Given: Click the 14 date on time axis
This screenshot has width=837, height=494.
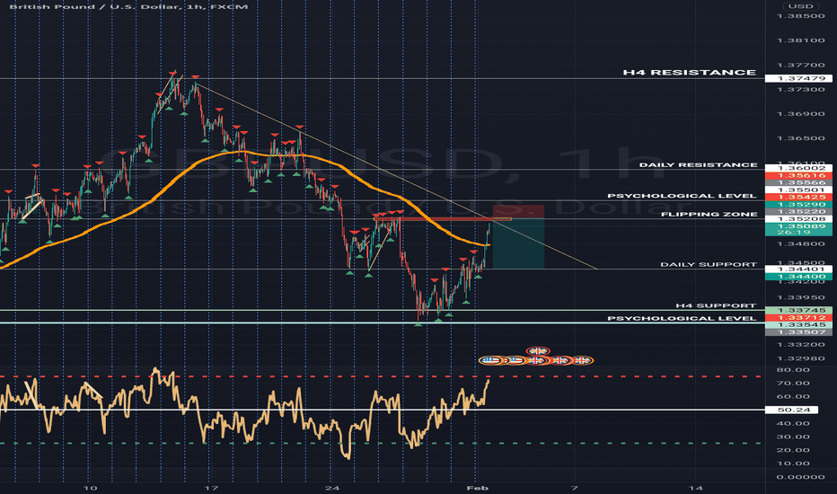Looking at the screenshot, I should point(695,488).
